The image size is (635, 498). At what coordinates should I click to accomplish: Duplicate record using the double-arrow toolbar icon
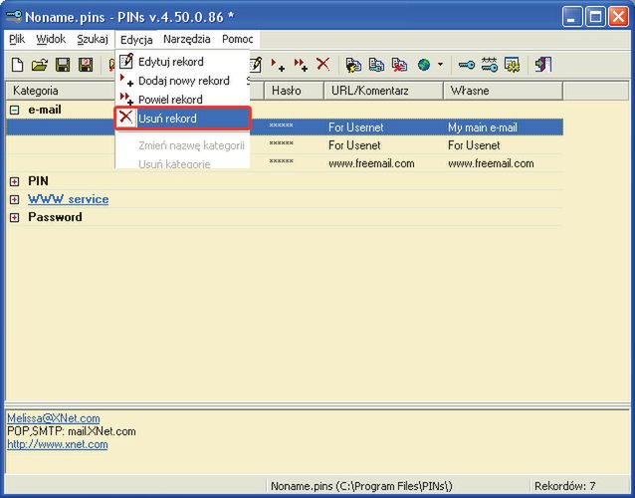click(x=301, y=65)
